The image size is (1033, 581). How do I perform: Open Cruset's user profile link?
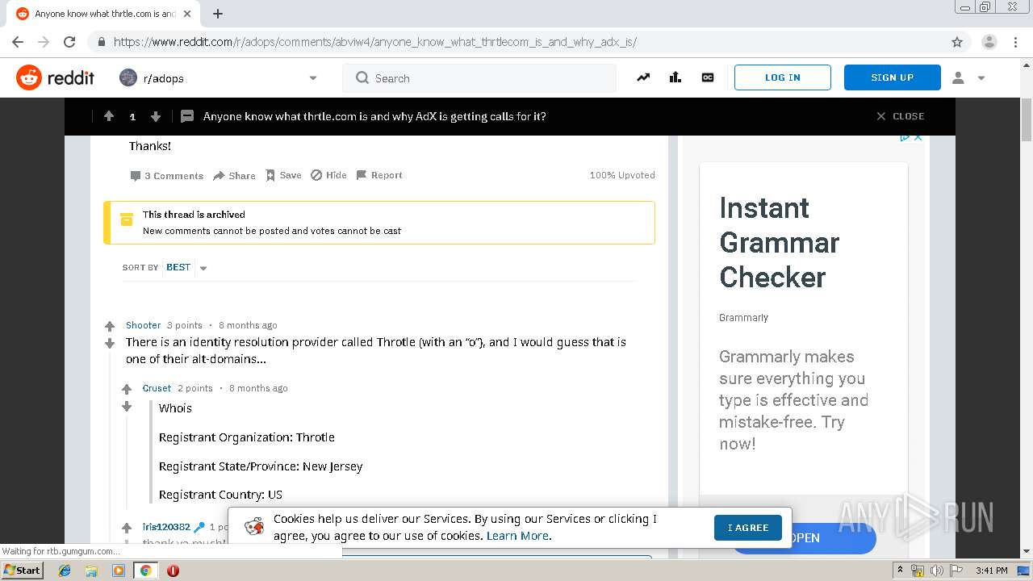[x=157, y=388]
